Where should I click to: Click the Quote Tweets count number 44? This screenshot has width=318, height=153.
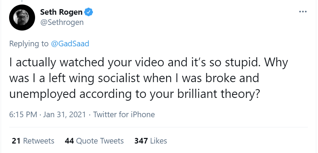pyautogui.click(x=69, y=141)
